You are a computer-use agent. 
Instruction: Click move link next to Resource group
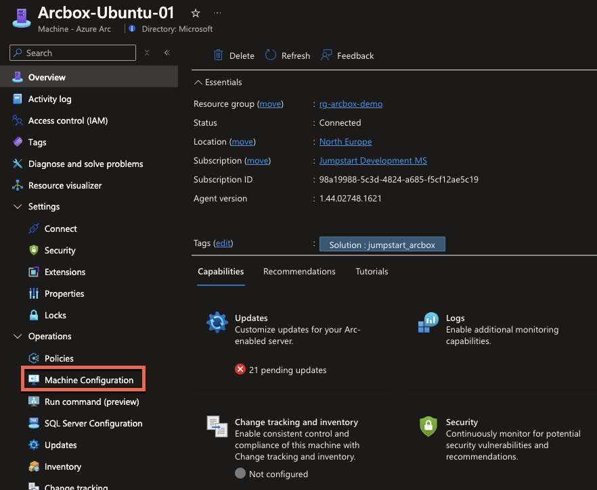(270, 104)
